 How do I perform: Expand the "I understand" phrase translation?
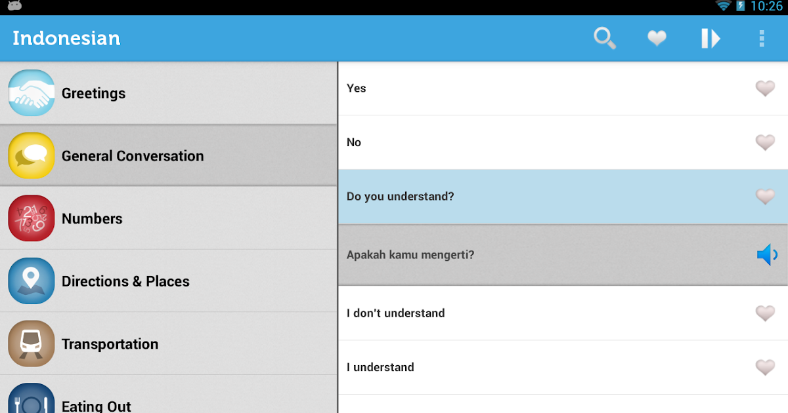click(x=381, y=368)
